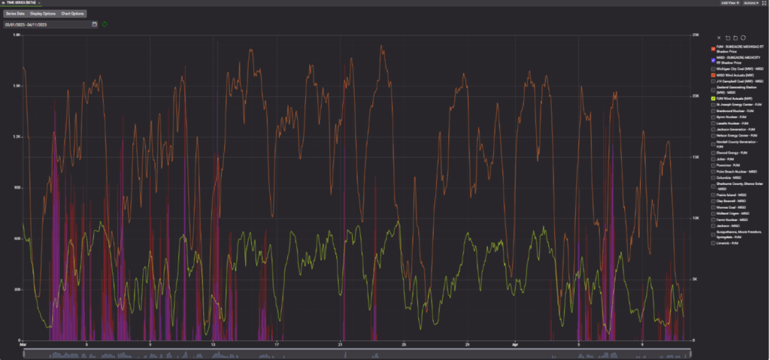Click the second rotate icon above legend
770x360 pixels.
coord(735,37)
